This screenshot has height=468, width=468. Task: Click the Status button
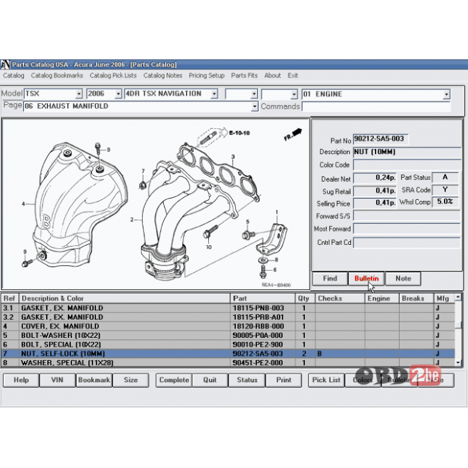click(247, 380)
